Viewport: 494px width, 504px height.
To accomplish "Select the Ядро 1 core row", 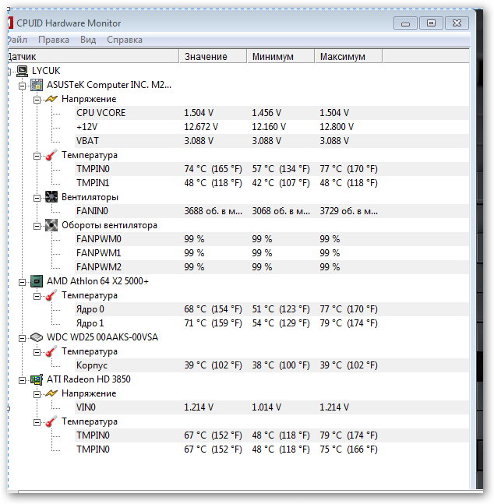I will pos(272,323).
